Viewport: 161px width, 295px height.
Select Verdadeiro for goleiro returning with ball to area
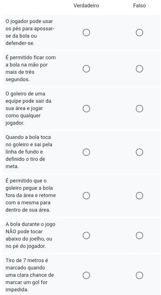pos(86,196)
